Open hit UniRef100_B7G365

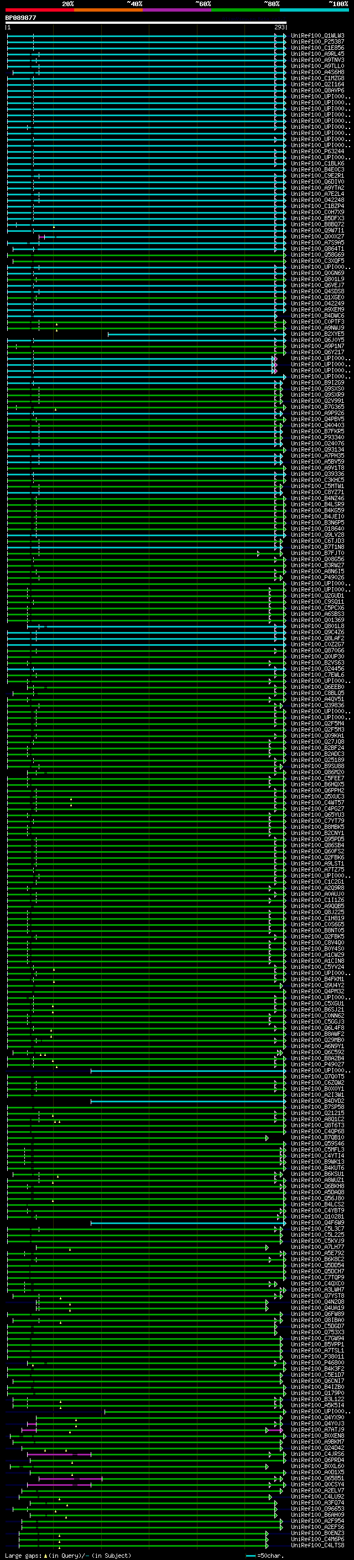click(x=317, y=407)
